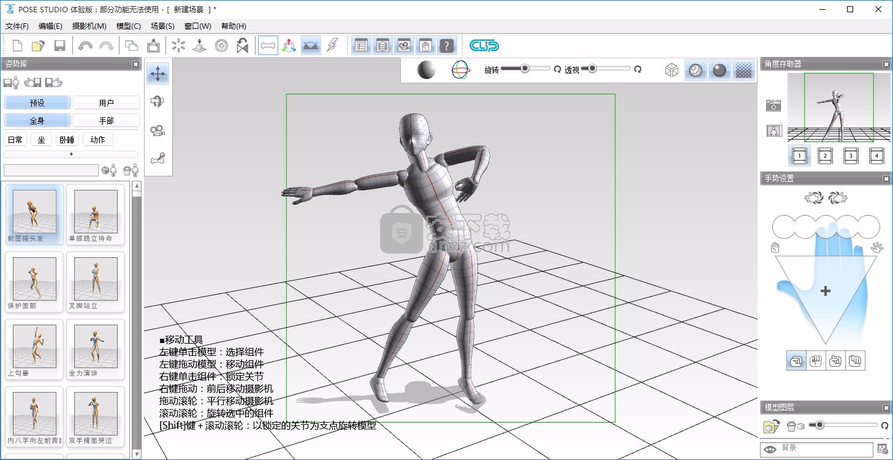893x460 pixels.
Task: Toggle the hand settings panel icon
Action: point(426,46)
